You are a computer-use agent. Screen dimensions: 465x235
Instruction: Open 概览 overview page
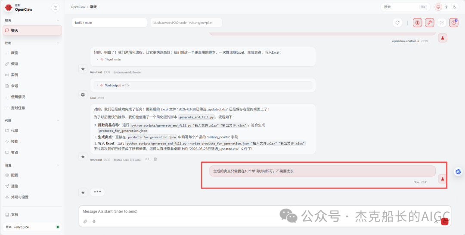pos(32,53)
